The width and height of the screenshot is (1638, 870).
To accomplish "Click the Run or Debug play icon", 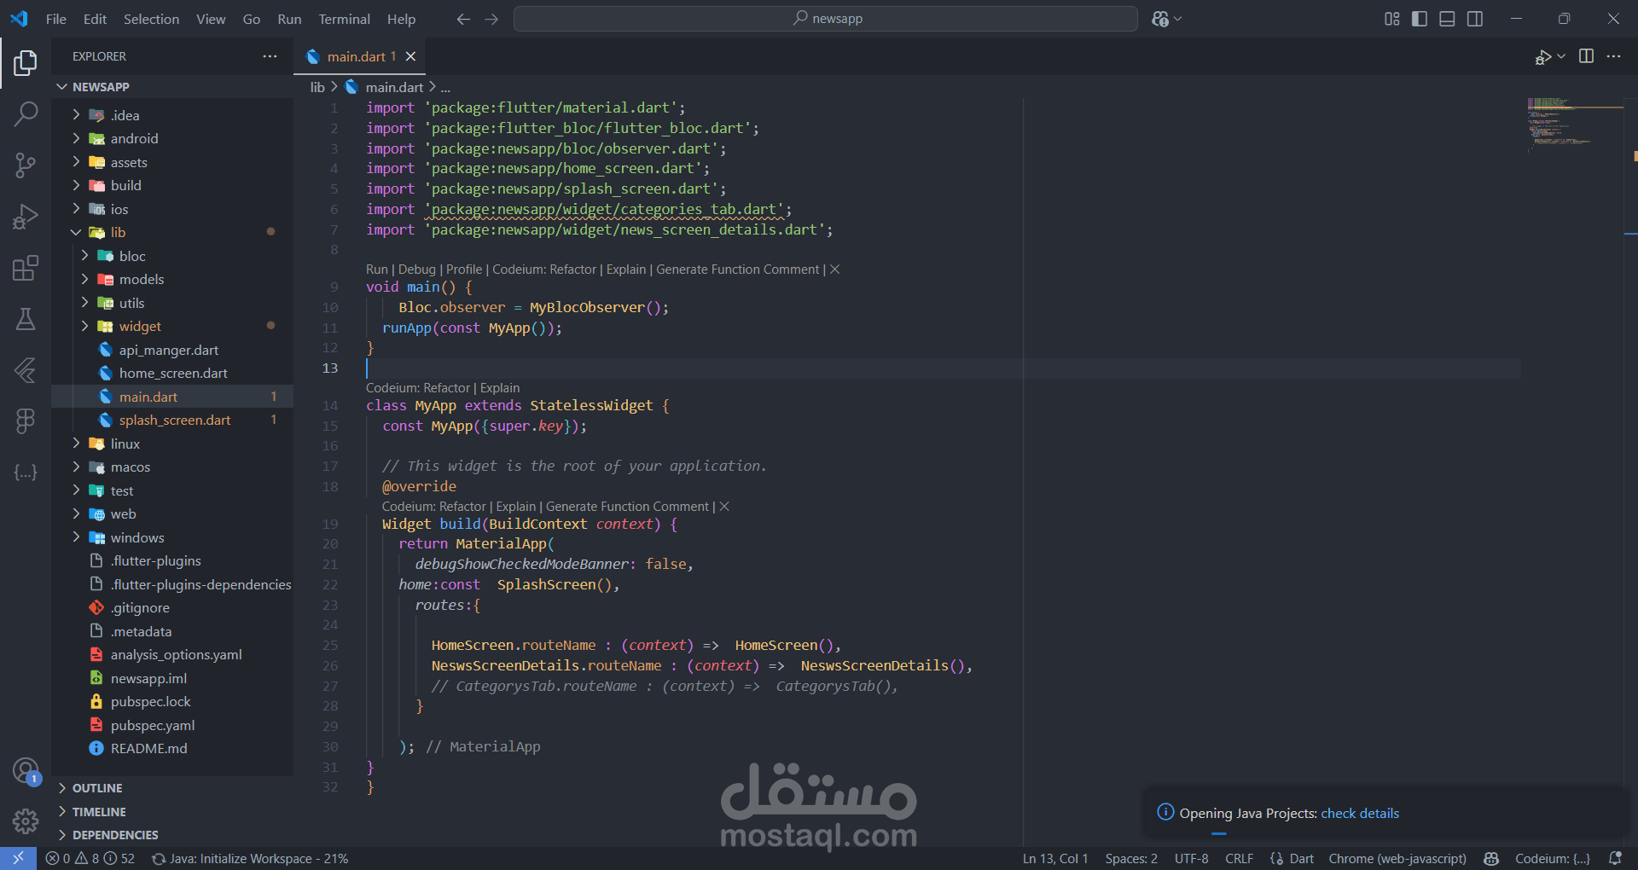I will click(1542, 57).
